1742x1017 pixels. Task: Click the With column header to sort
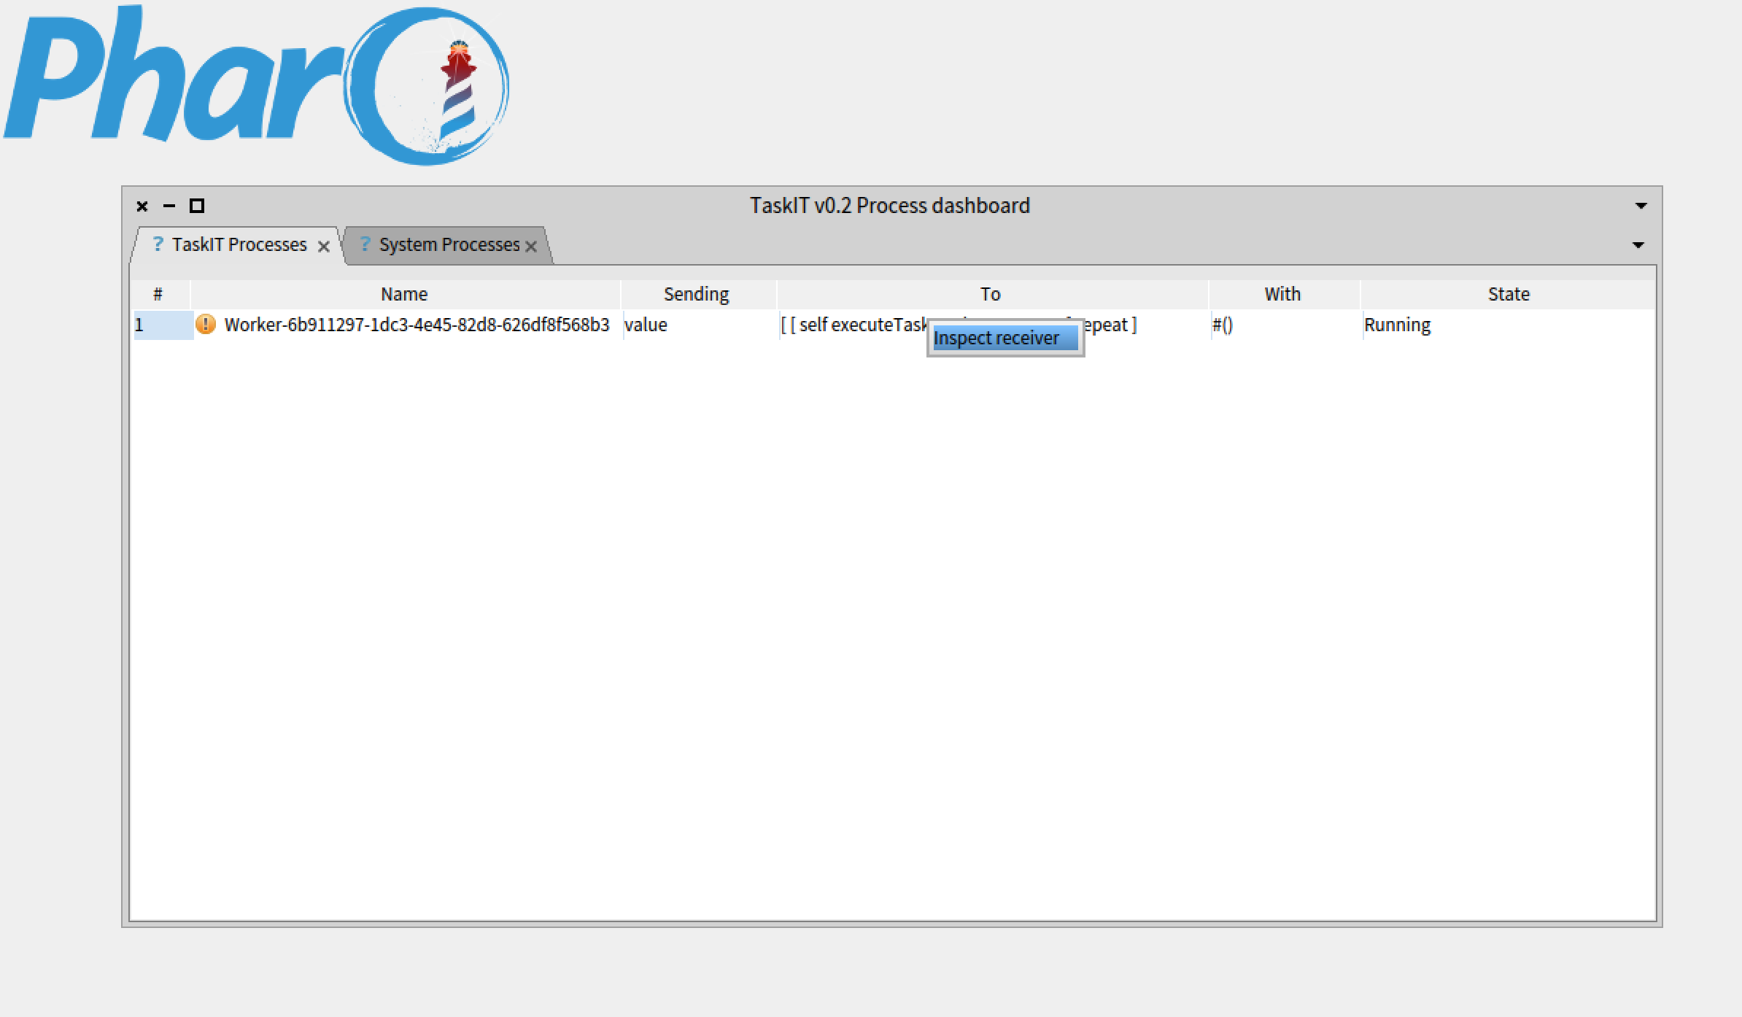point(1281,293)
